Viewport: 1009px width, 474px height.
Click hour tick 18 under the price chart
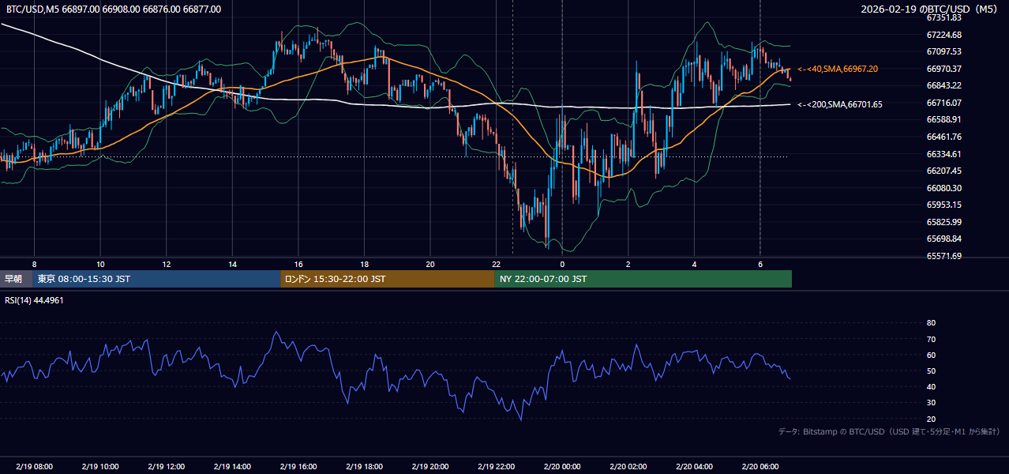(364, 264)
